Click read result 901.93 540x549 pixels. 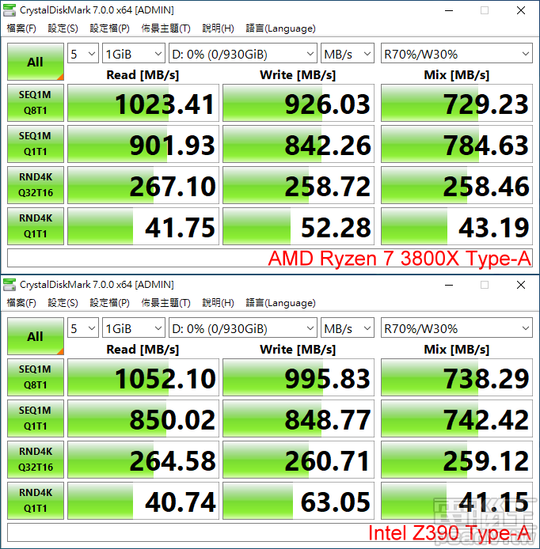pyautogui.click(x=143, y=144)
